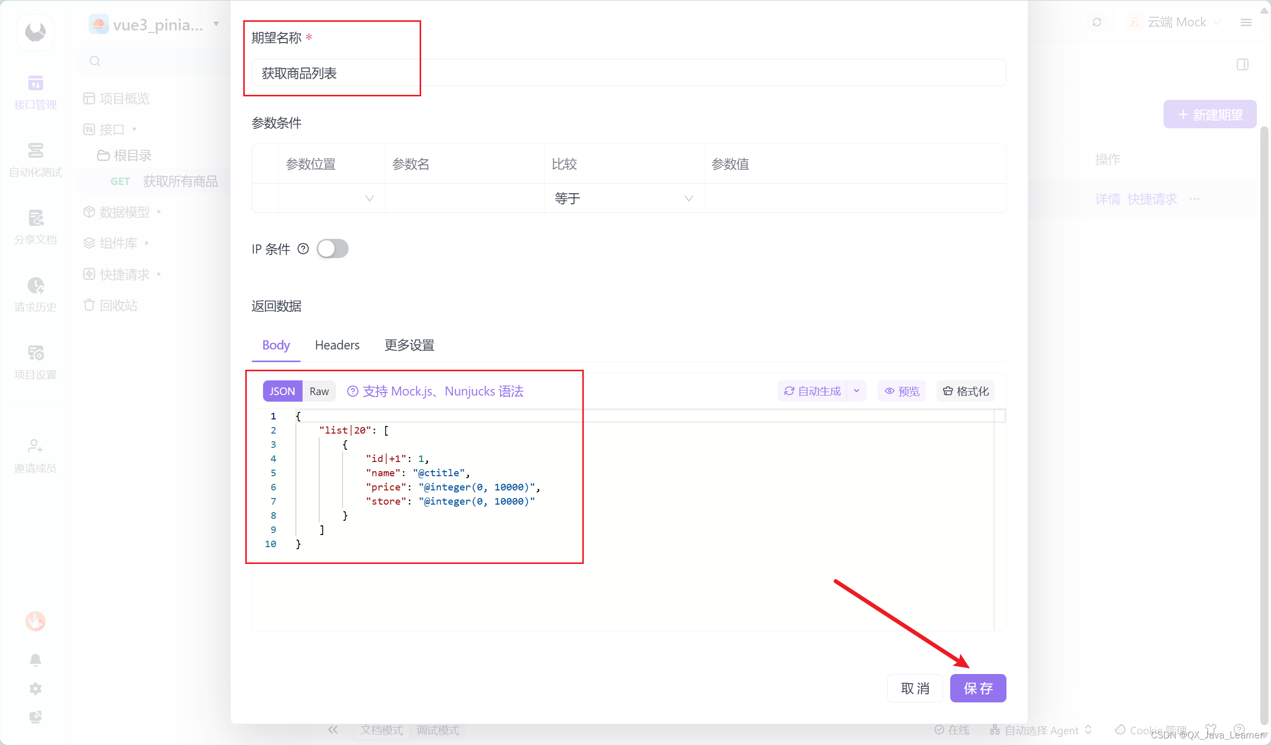
Task: Switch response body editor to Raw mode
Action: click(318, 391)
